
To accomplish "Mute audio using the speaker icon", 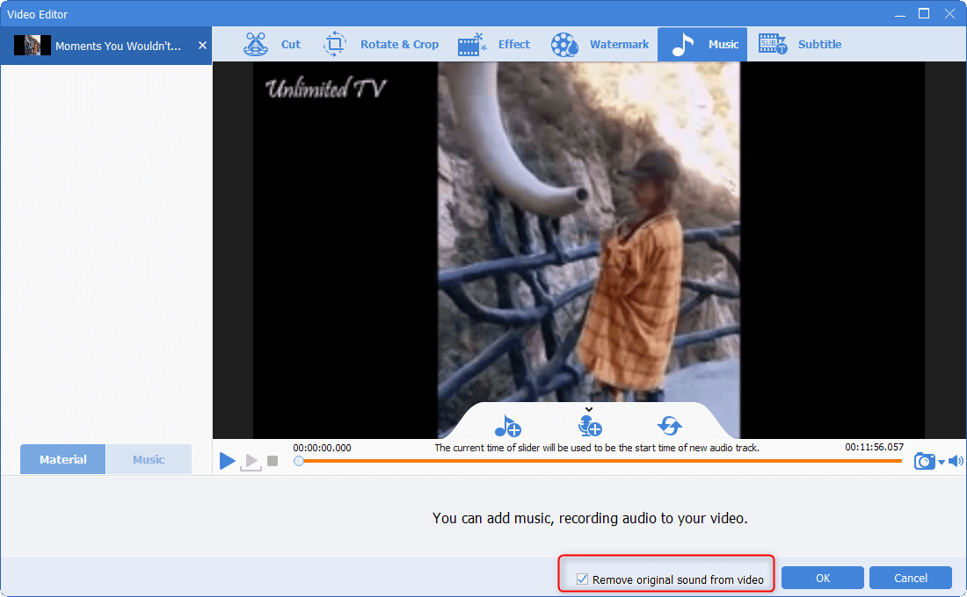I will [x=956, y=461].
